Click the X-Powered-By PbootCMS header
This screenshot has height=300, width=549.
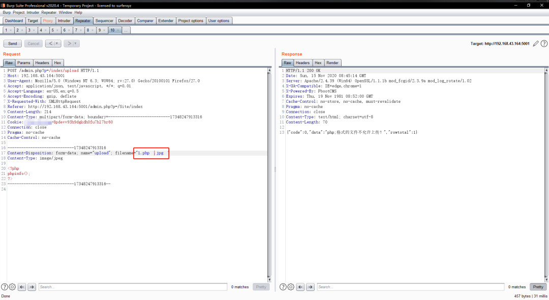click(x=311, y=91)
